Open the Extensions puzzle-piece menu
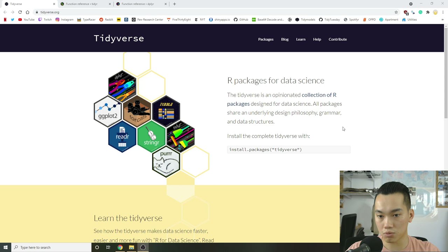 428,12
